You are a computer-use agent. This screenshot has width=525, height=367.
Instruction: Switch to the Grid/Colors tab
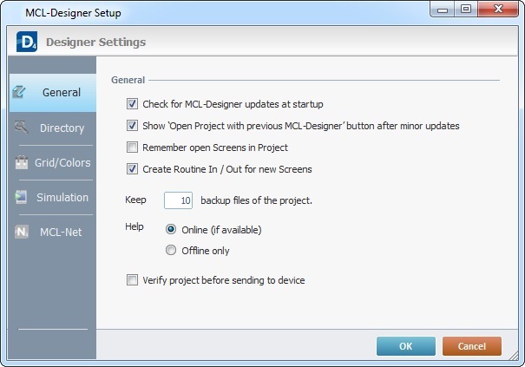click(63, 163)
